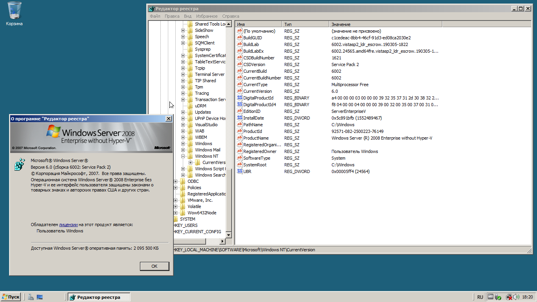Open the лицензии license link

click(x=68, y=225)
